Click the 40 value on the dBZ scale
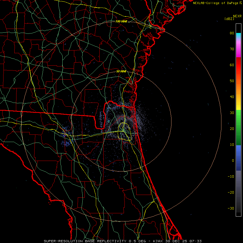243x243 pixels. pos(232,97)
